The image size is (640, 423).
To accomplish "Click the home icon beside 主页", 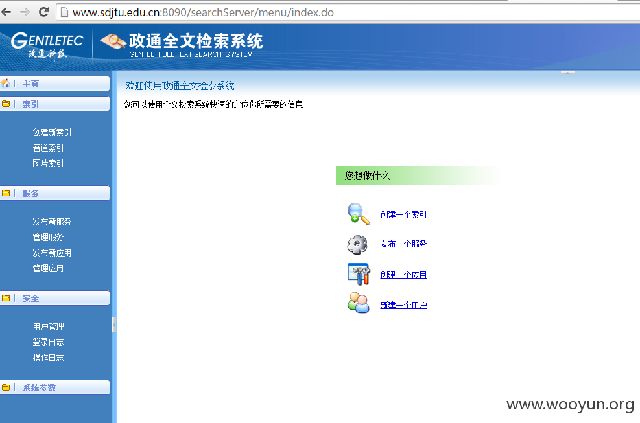I will tap(6, 84).
